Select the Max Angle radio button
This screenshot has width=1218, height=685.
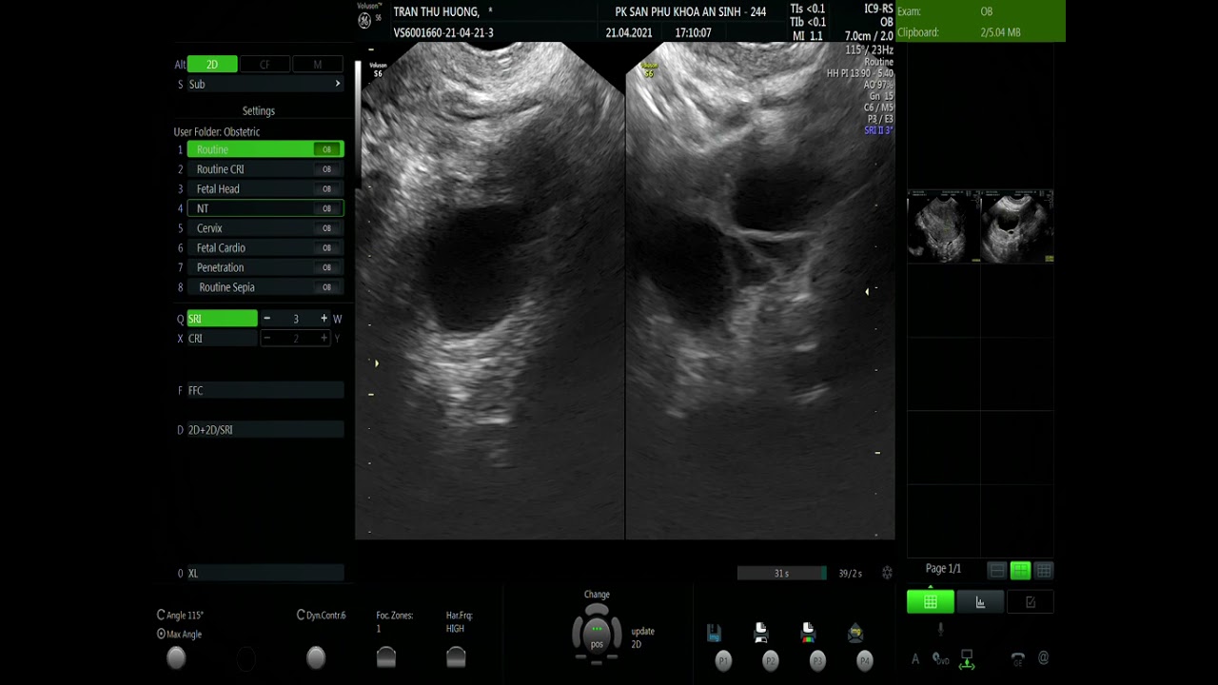click(x=161, y=634)
